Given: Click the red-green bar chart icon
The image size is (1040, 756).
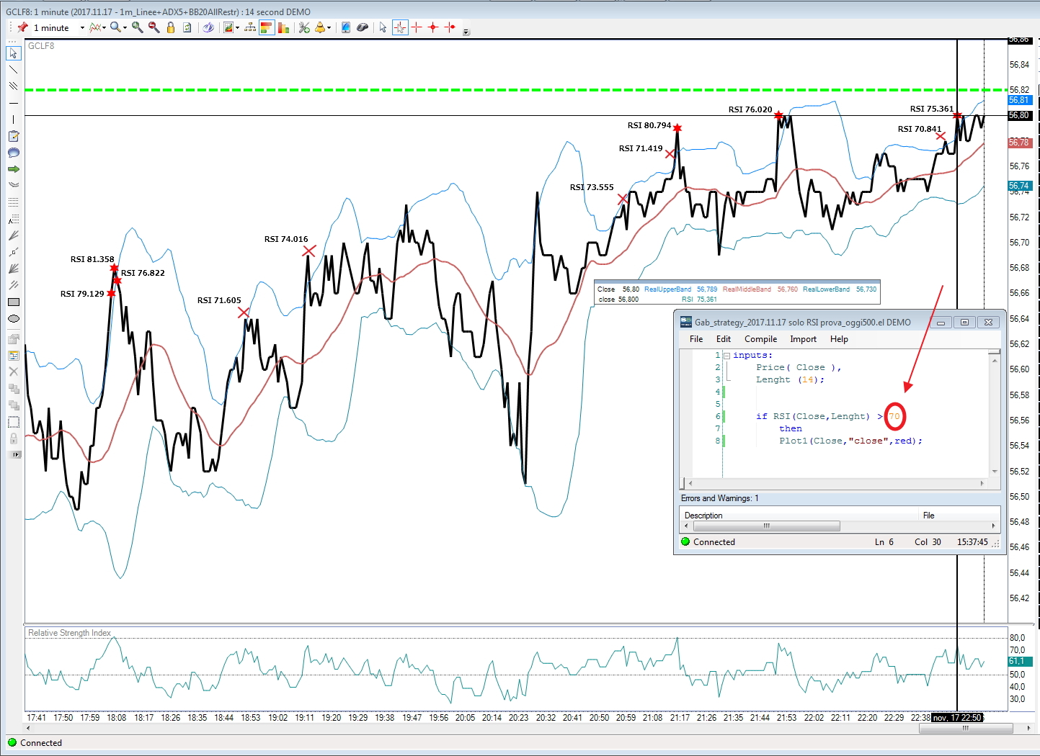Looking at the screenshot, I should click(283, 27).
